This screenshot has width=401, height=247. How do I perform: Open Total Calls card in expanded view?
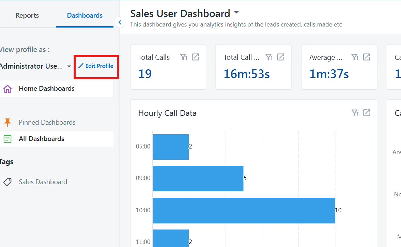coord(195,57)
